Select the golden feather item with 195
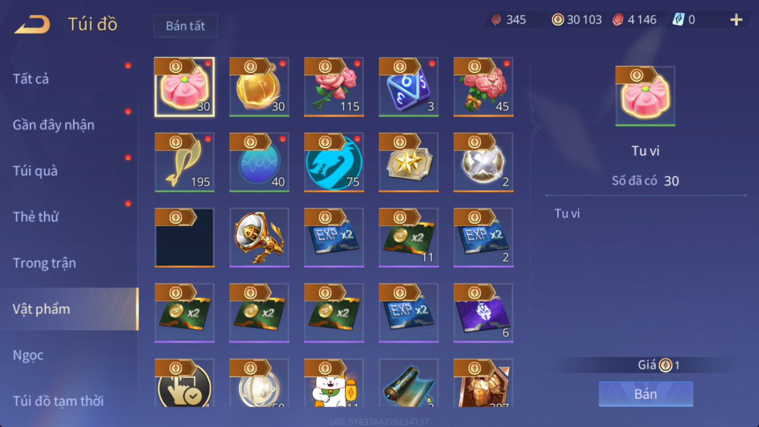Image resolution: width=759 pixels, height=427 pixels. (x=184, y=162)
